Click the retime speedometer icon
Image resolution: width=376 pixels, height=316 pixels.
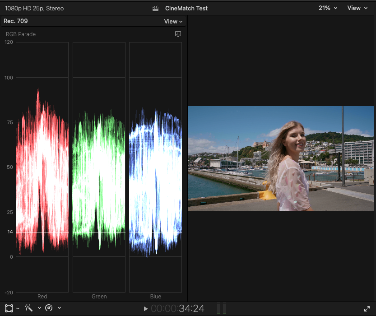click(49, 308)
